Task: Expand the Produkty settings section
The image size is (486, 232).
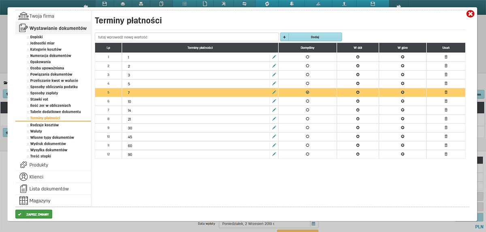Action: pos(38,165)
